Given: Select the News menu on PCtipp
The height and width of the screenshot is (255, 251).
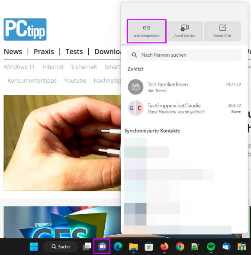Looking at the screenshot, I should click(13, 52).
